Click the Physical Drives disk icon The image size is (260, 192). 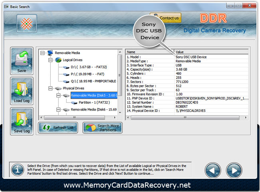tap(58, 89)
